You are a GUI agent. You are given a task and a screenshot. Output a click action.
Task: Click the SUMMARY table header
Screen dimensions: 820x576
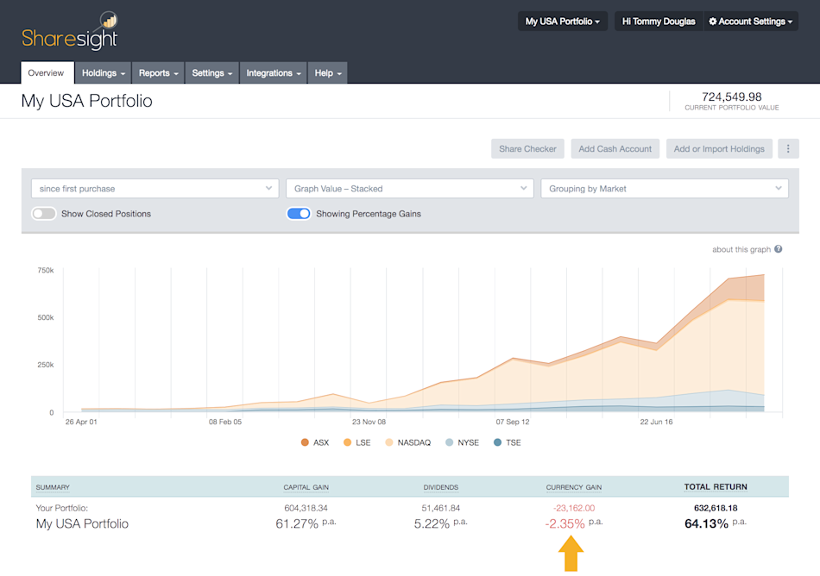53,487
